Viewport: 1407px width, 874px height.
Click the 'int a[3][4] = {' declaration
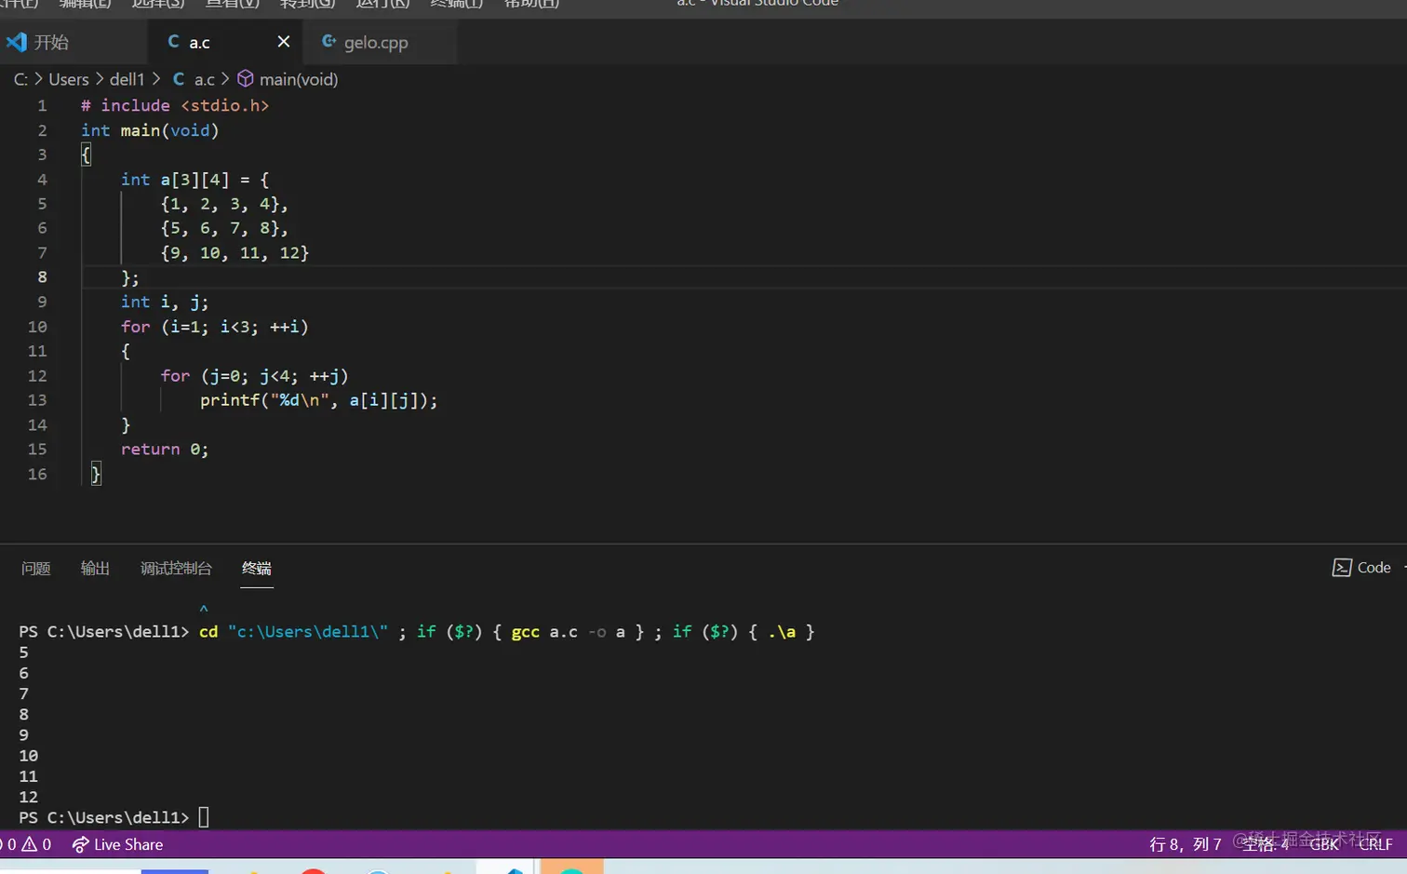pos(194,180)
